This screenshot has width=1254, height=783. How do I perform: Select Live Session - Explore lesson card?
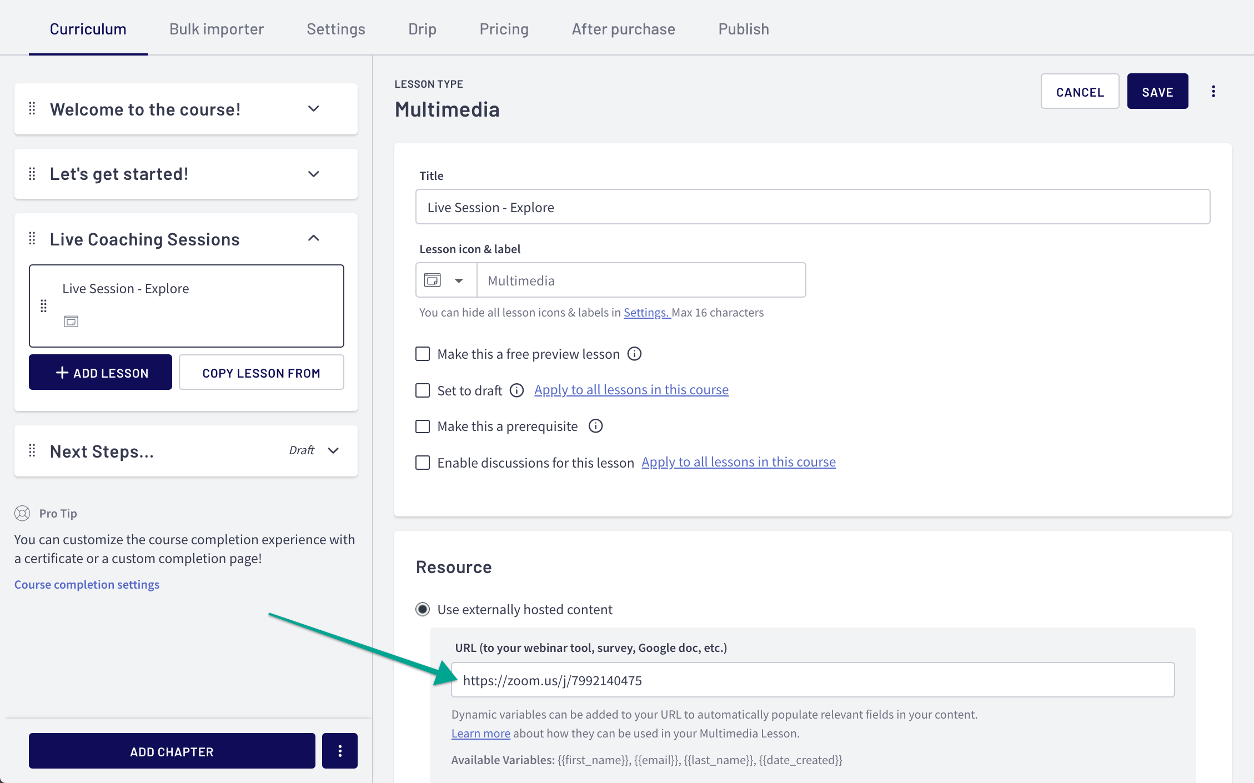pos(187,305)
